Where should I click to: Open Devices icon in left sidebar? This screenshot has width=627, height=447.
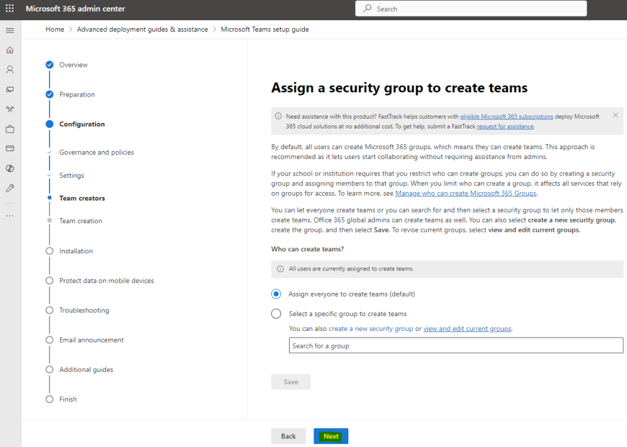(10, 89)
